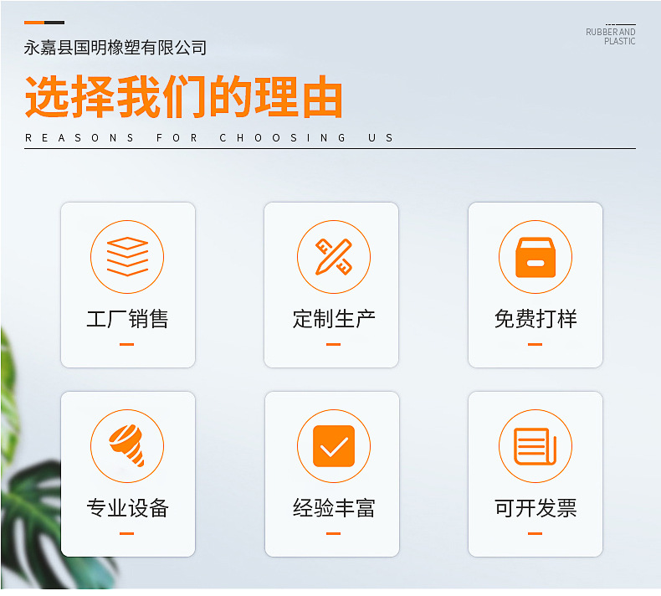Click the orange dash under 工厂销售

(127, 344)
